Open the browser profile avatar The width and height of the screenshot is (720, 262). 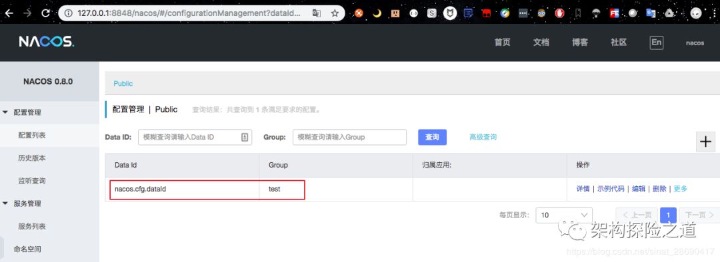click(697, 13)
